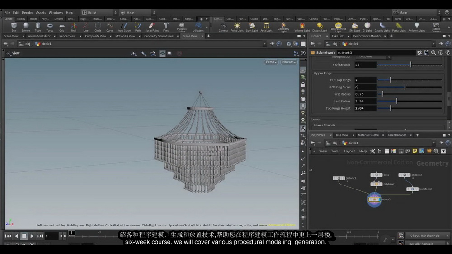
Task: Open the File menu
Action: pos(7,13)
